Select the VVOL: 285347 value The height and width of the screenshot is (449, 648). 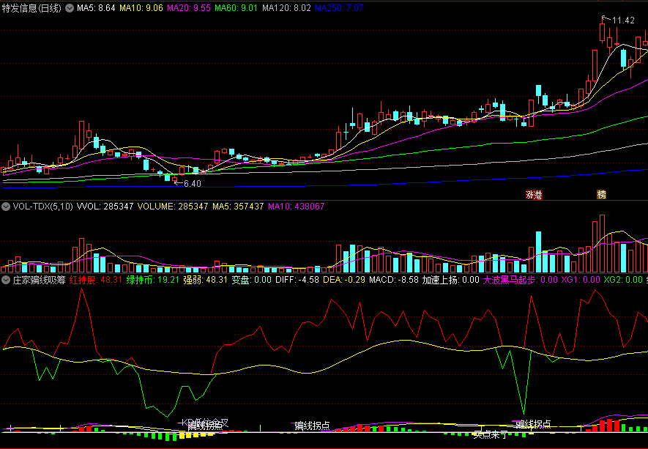click(105, 207)
